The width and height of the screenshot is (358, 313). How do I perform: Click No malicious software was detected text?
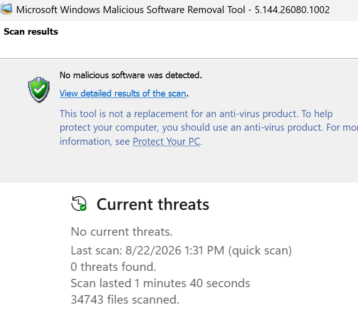tap(131, 75)
